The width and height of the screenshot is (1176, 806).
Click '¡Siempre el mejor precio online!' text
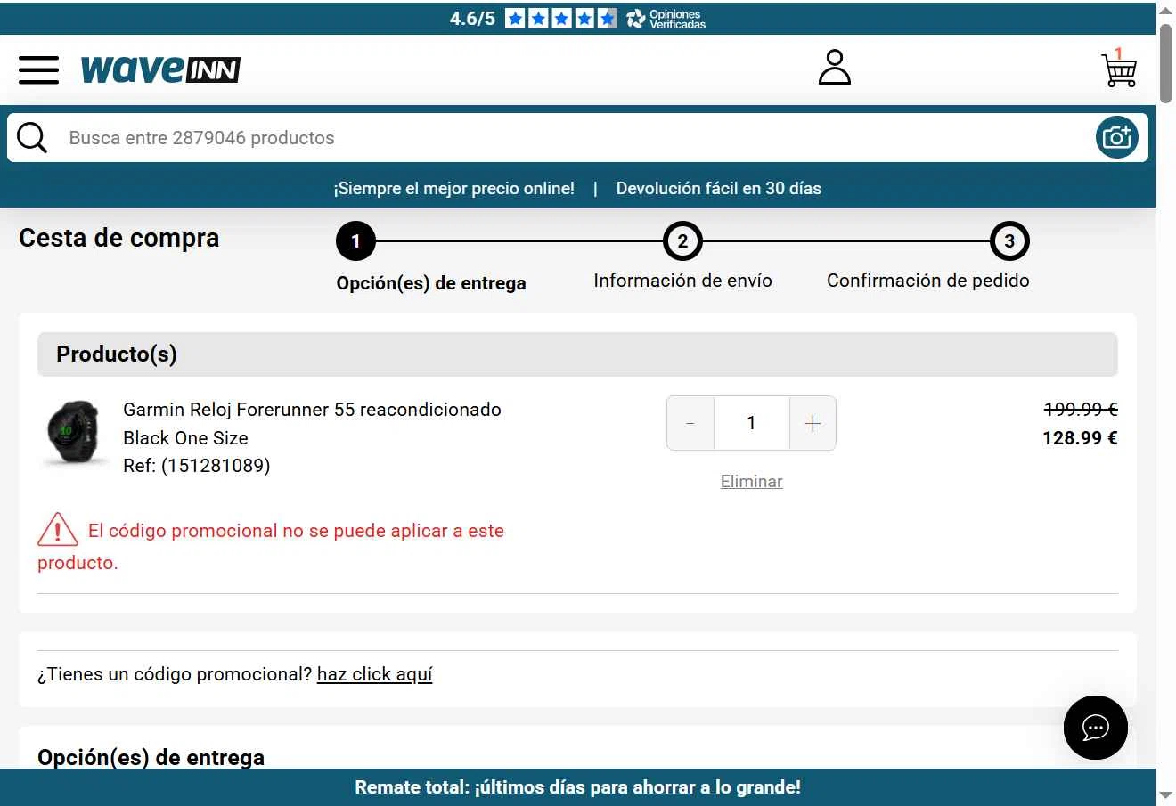[453, 188]
